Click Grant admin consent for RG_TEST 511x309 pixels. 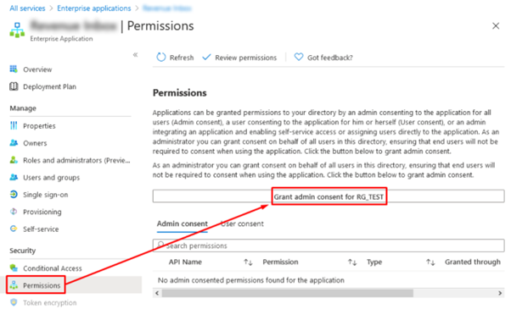(328, 196)
